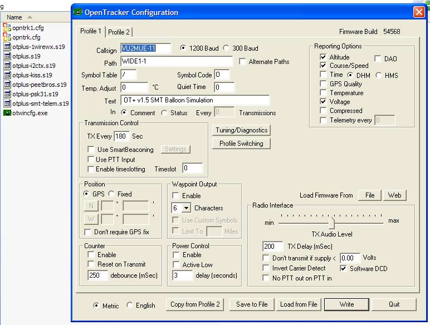Toggle Enable timeslotting checkbox
The height and width of the screenshot is (325, 430).
91,169
